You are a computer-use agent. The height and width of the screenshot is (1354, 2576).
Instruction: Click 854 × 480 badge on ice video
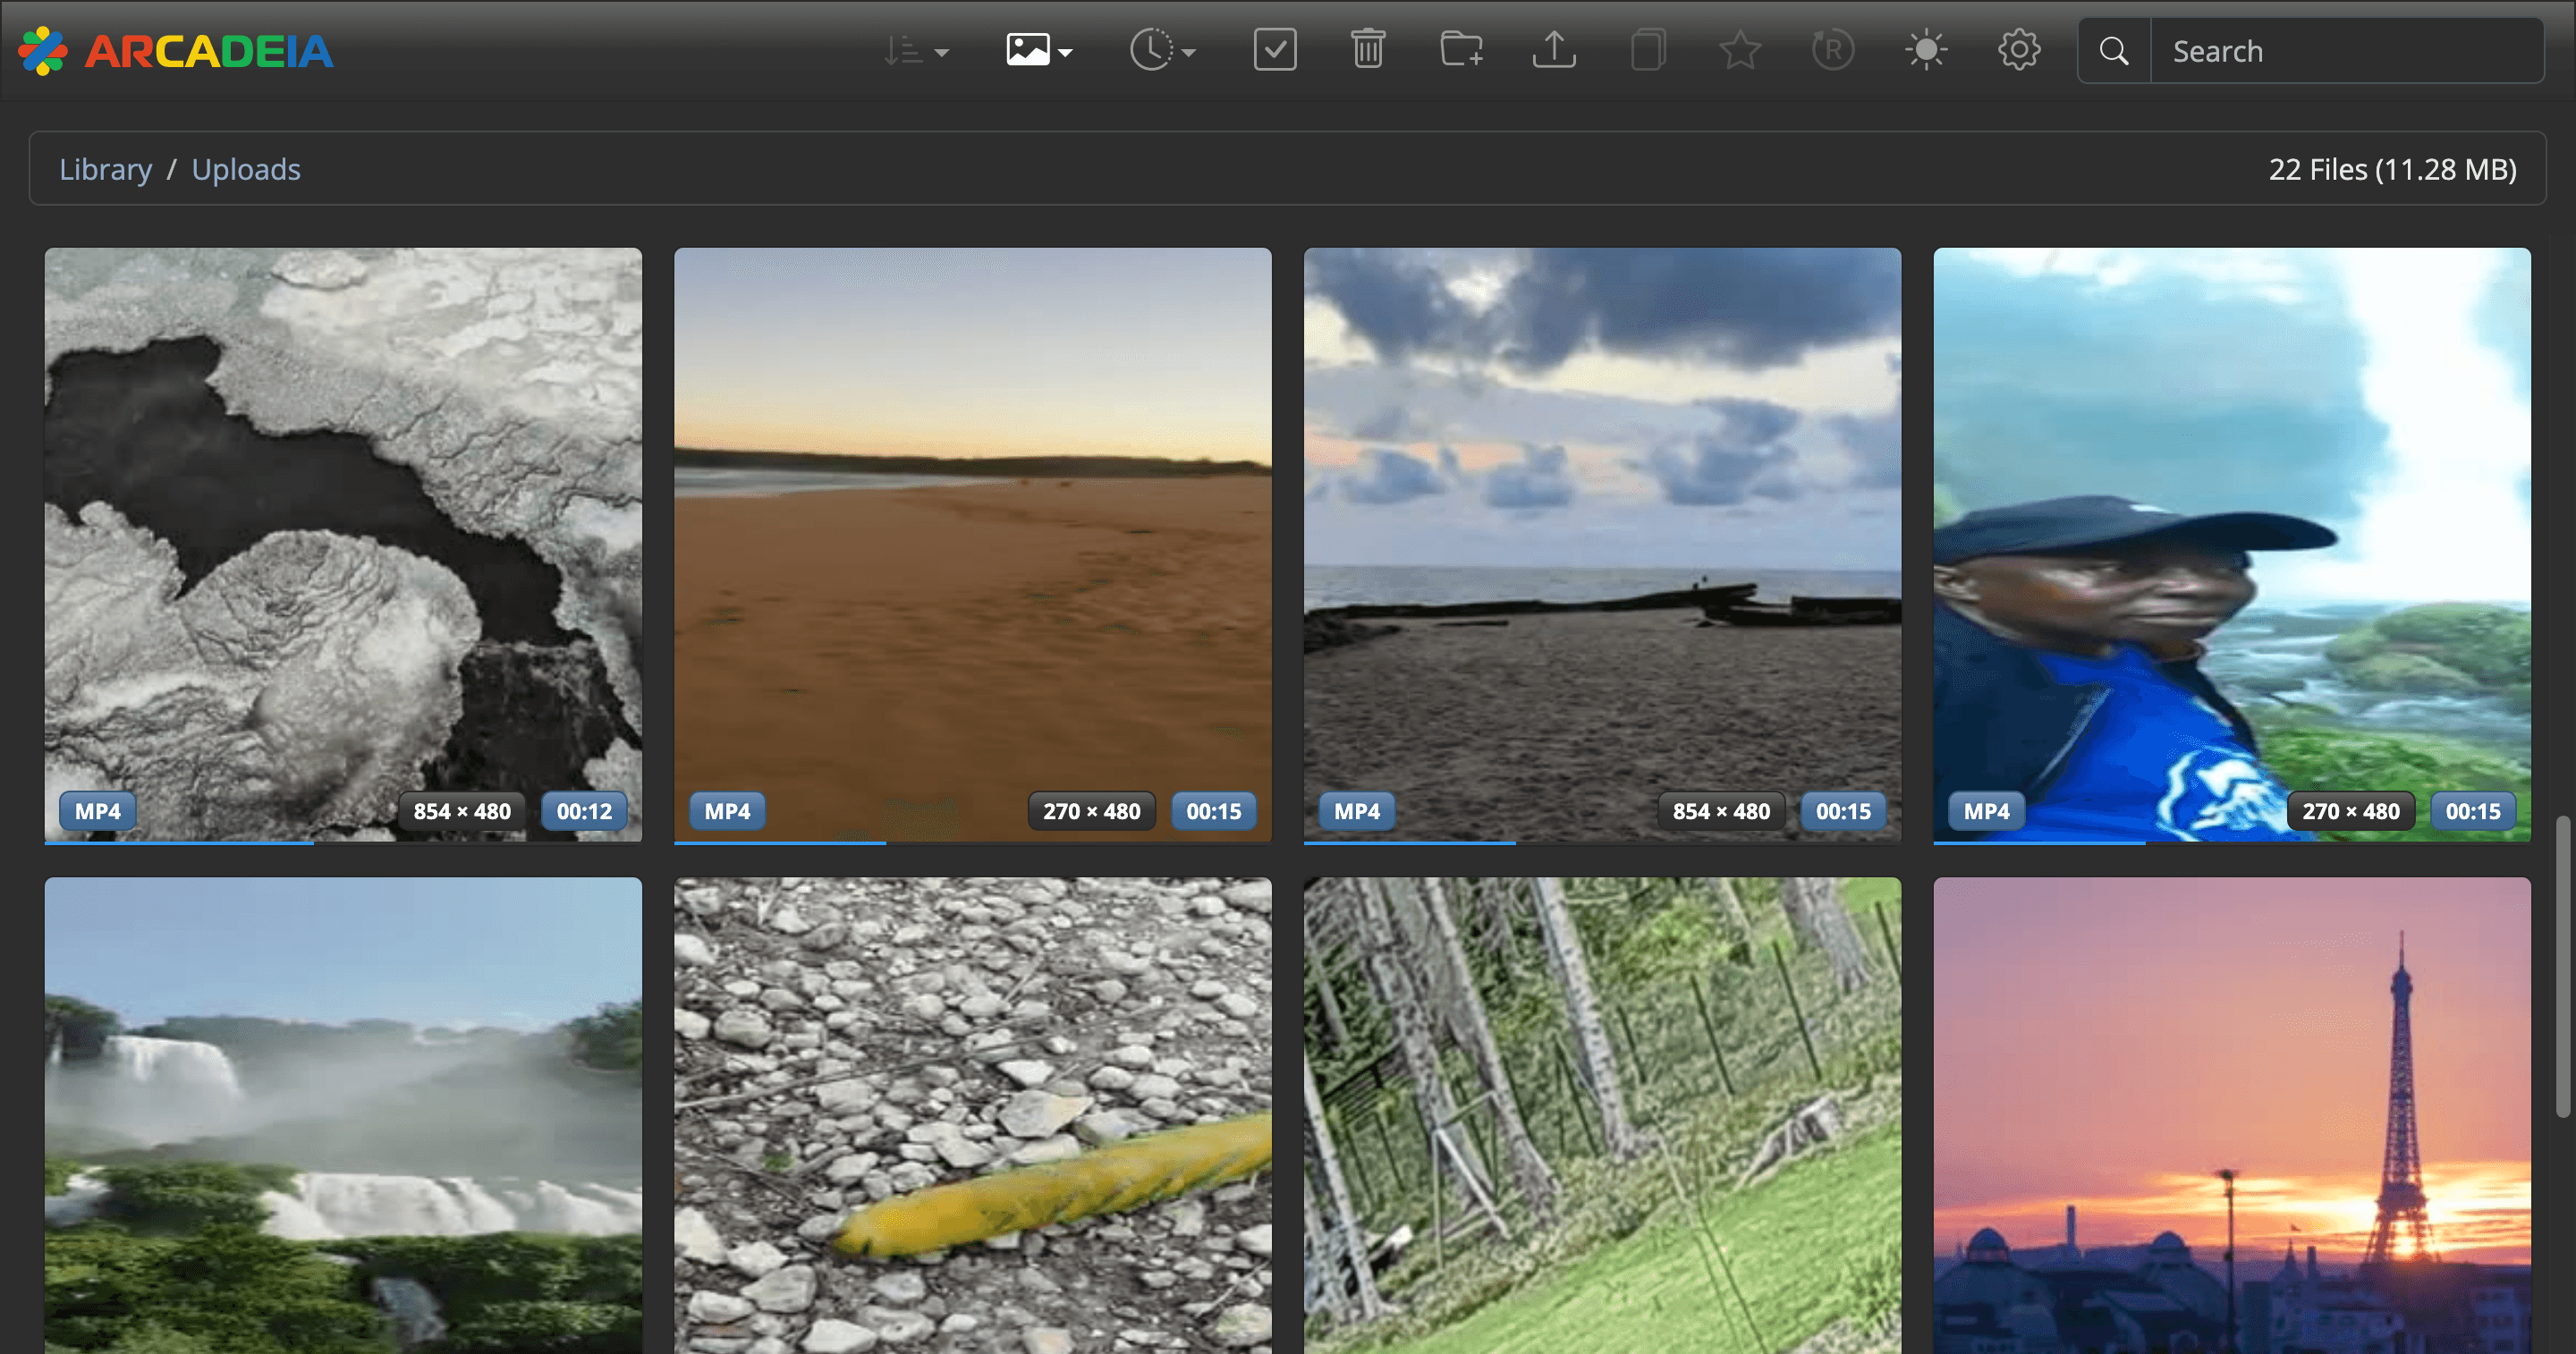coord(462,811)
